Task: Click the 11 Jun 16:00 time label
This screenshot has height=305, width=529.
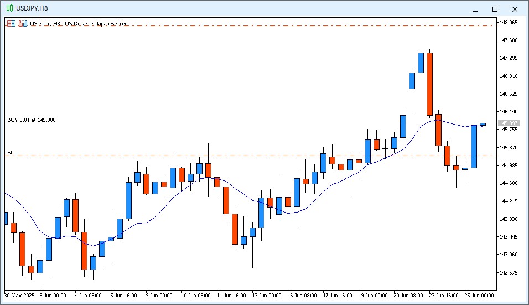Action: (231, 296)
